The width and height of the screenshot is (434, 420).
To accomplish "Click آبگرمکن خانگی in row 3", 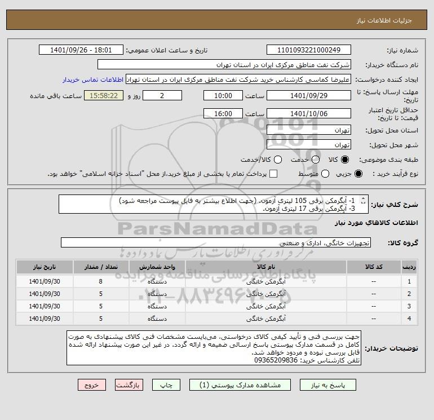I will (x=265, y=307).
